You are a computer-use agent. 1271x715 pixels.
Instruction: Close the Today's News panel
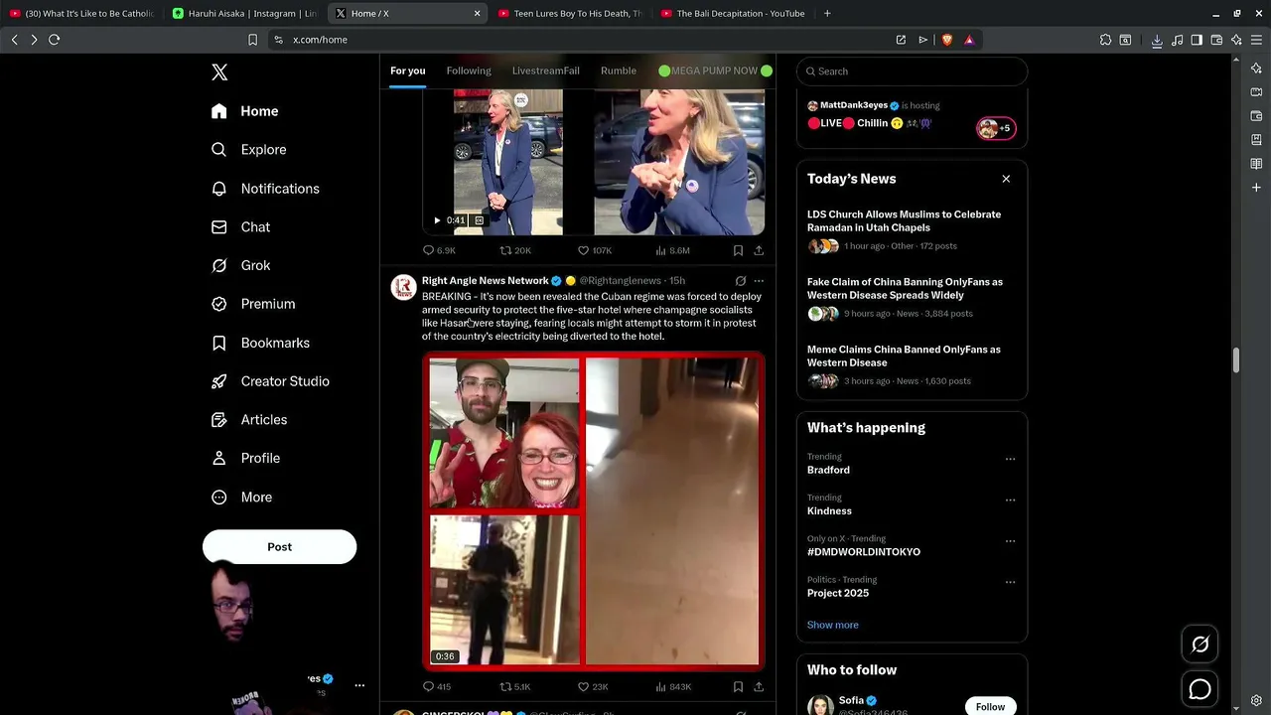[1006, 179]
